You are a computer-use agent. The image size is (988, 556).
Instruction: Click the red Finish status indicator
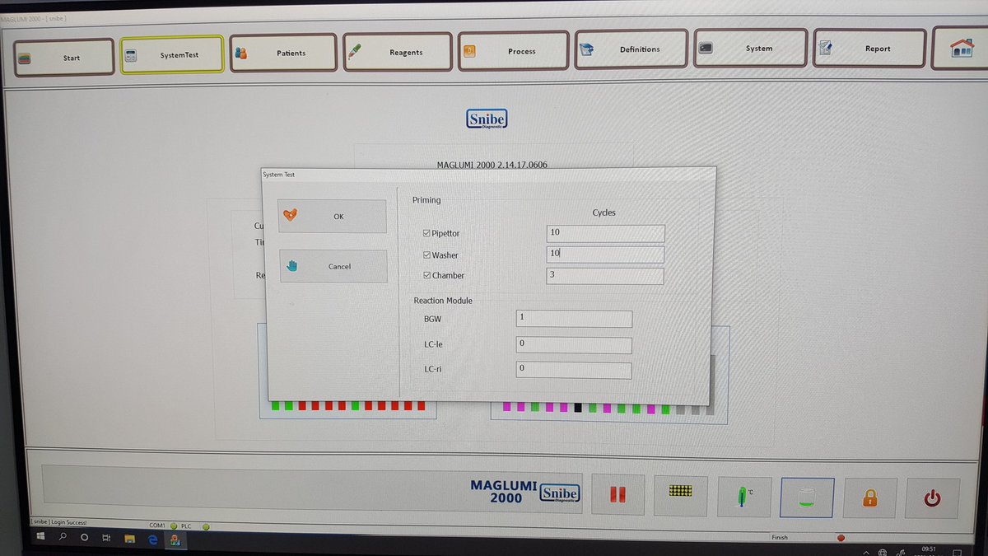coord(841,538)
